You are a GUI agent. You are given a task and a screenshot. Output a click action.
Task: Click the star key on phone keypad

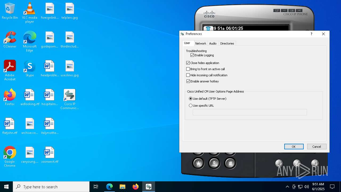[x=198, y=163]
